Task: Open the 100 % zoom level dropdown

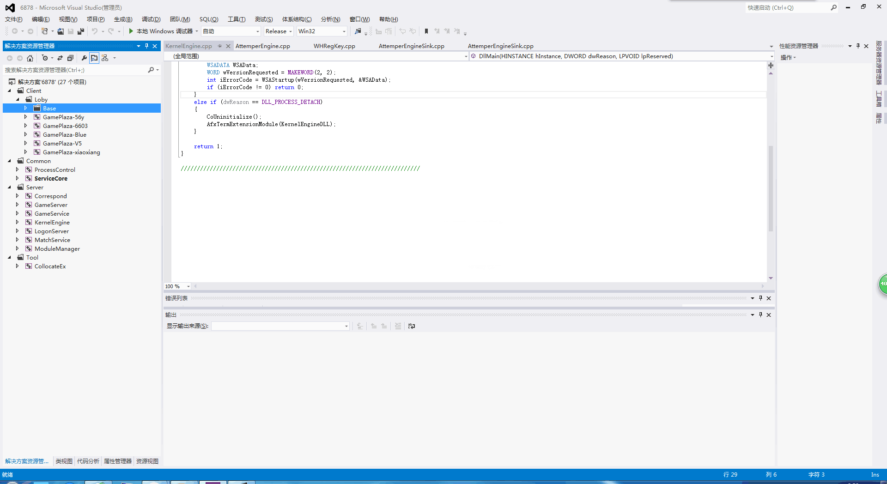Action: pos(177,286)
